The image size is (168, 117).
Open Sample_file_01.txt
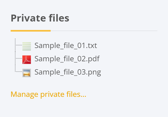[x=66, y=46]
